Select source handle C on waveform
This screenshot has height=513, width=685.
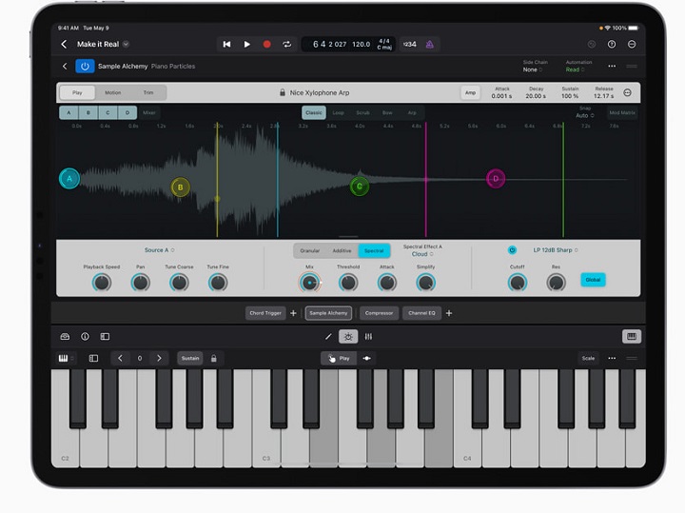coord(359,187)
